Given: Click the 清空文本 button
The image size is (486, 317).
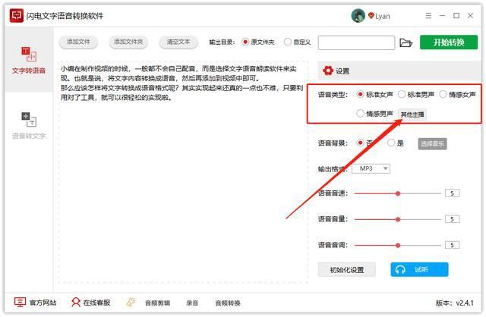Looking at the screenshot, I should pos(178,42).
